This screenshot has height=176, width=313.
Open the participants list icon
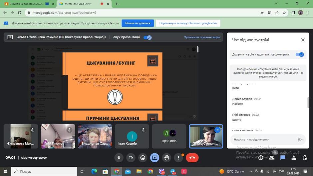pyautogui.click(x=272, y=158)
